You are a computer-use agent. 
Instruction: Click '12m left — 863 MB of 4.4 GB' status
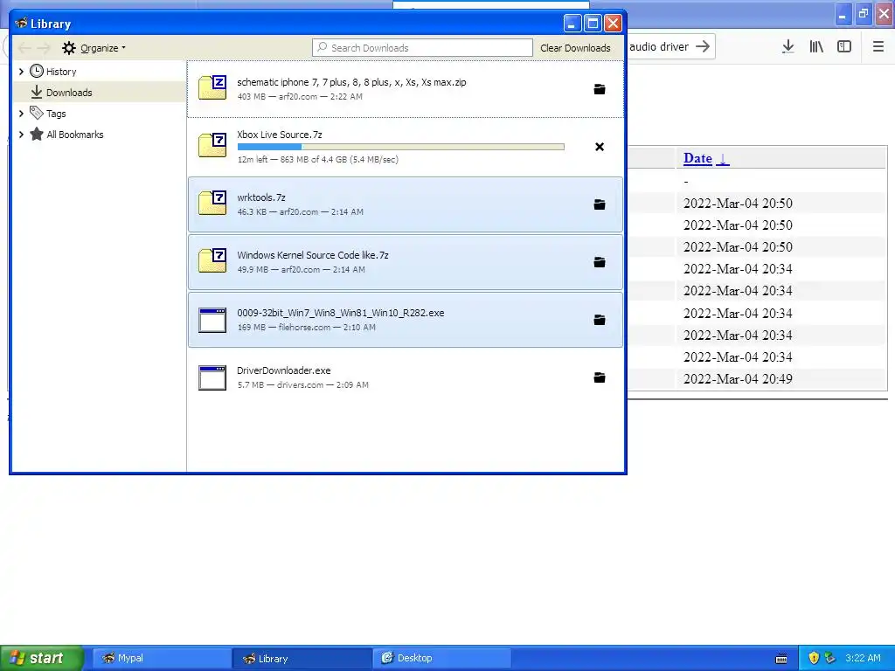pyautogui.click(x=318, y=159)
